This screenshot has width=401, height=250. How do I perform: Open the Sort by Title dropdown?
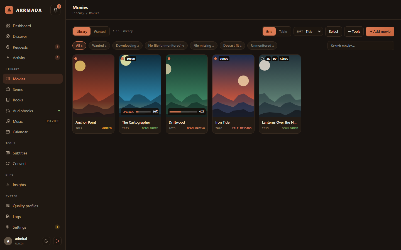coord(308,31)
